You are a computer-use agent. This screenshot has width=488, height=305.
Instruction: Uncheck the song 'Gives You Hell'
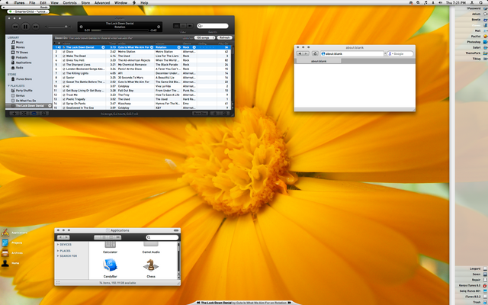pos(63,60)
